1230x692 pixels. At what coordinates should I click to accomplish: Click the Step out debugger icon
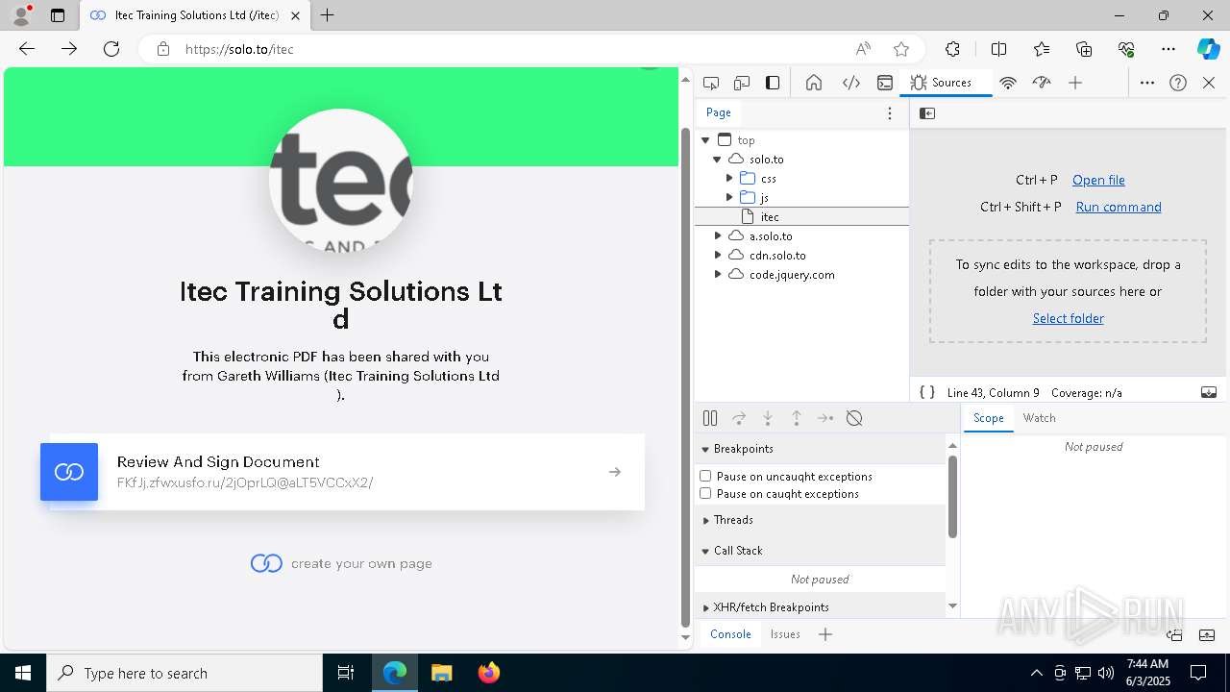(797, 418)
